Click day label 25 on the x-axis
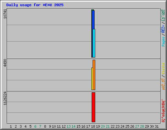The width and height of the screenshot is (167, 130). pyautogui.click(x=127, y=126)
